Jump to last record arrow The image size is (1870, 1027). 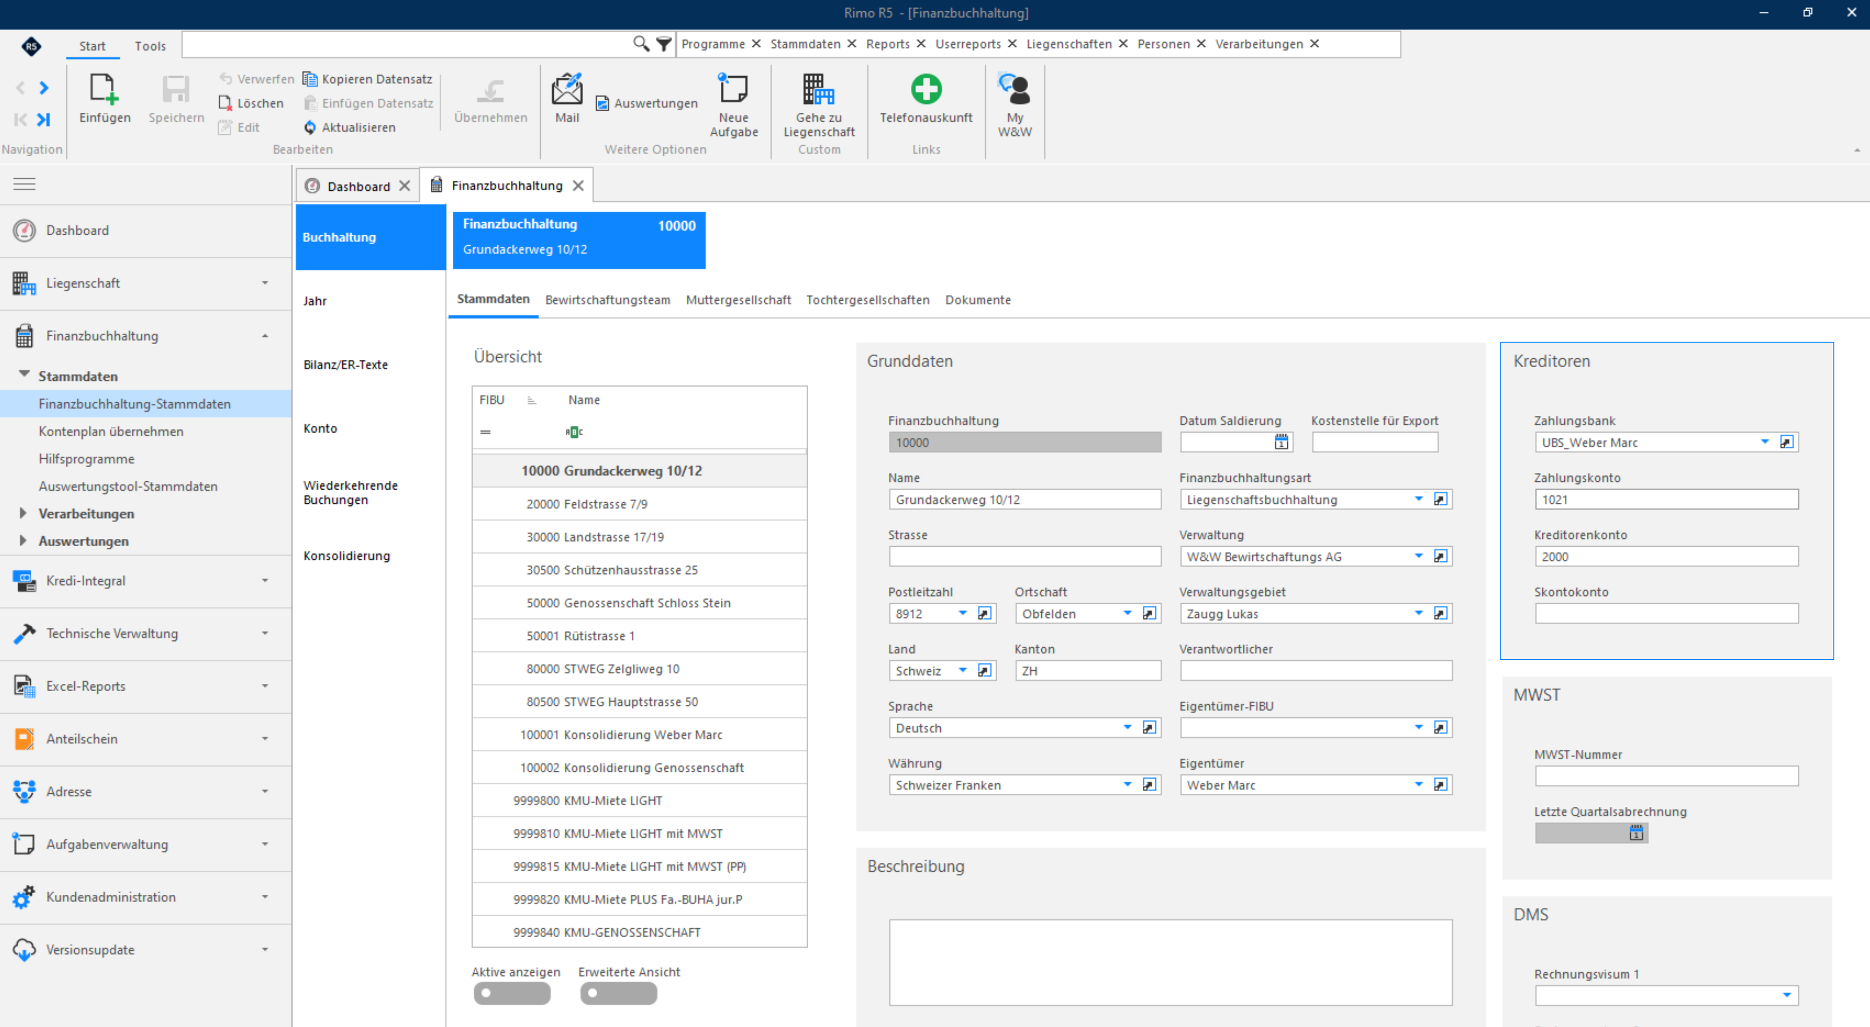click(x=43, y=120)
